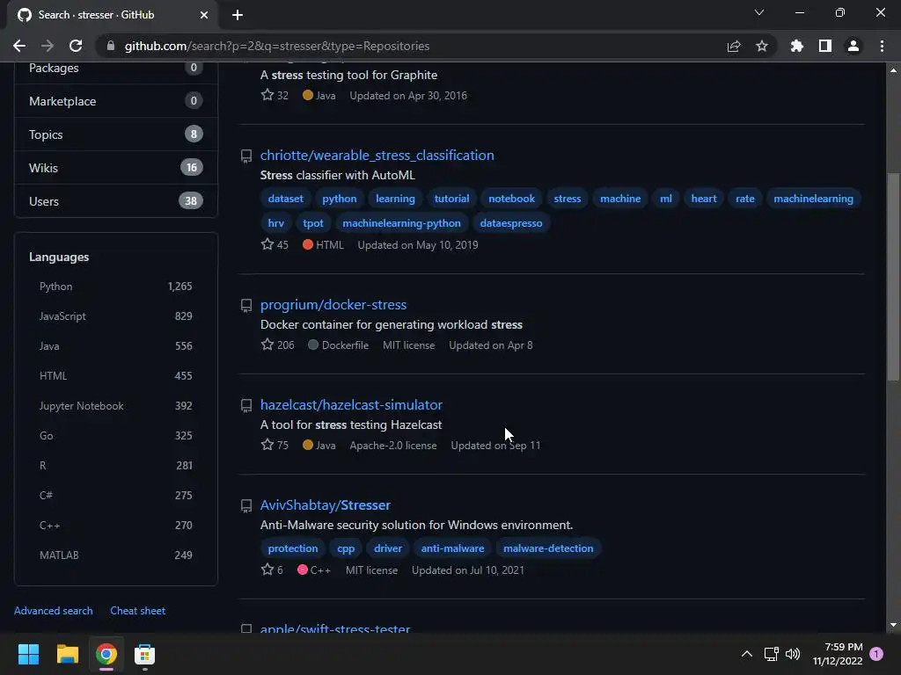Open a new browser tab
The width and height of the screenshot is (901, 675).
point(238,15)
